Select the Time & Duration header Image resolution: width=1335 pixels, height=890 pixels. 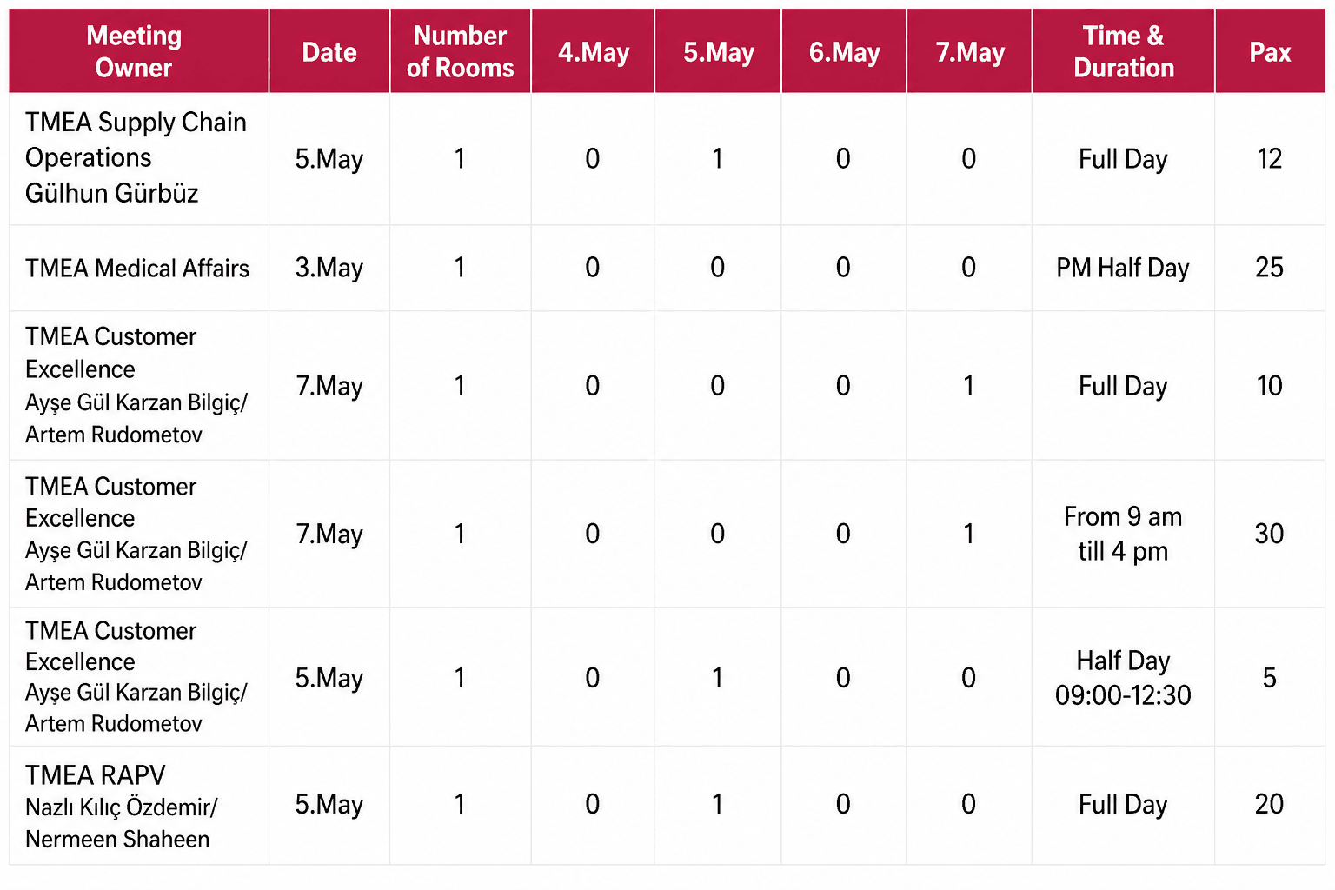pyautogui.click(x=1123, y=51)
